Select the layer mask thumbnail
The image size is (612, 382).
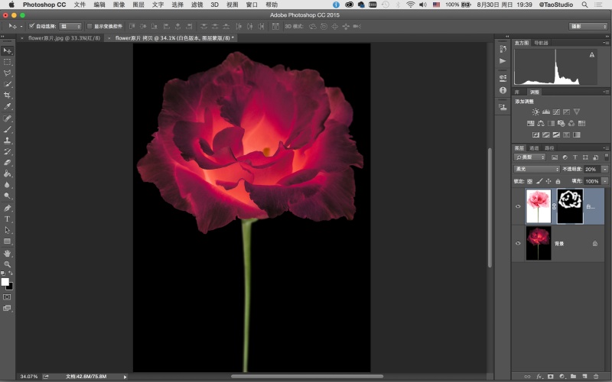[570, 206]
